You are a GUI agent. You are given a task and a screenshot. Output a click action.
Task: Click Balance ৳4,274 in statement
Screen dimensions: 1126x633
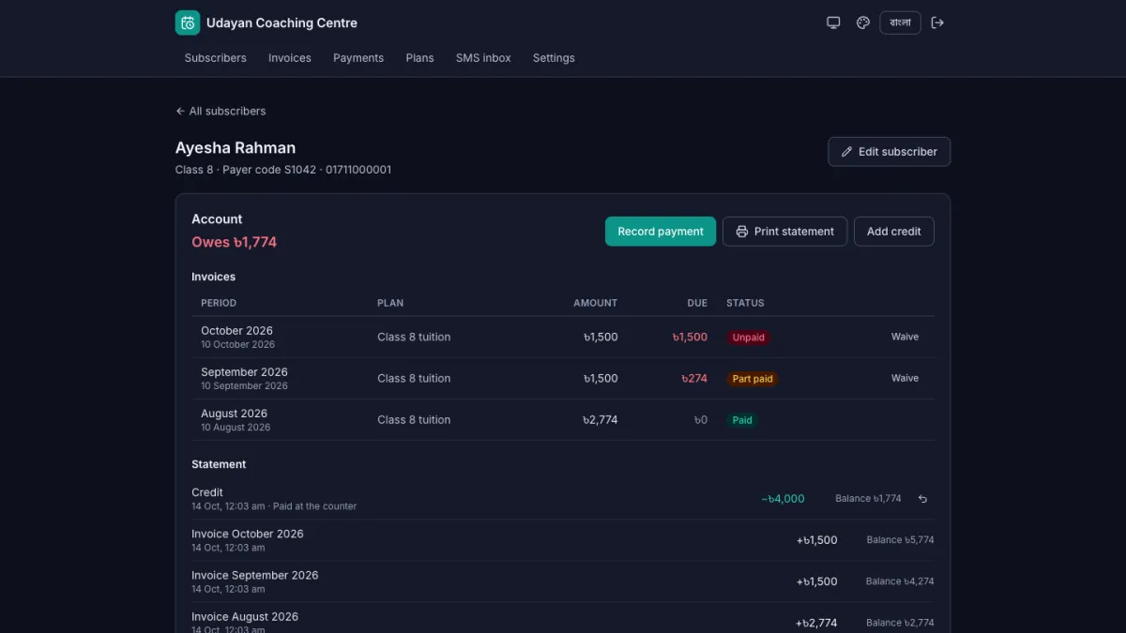point(900,581)
